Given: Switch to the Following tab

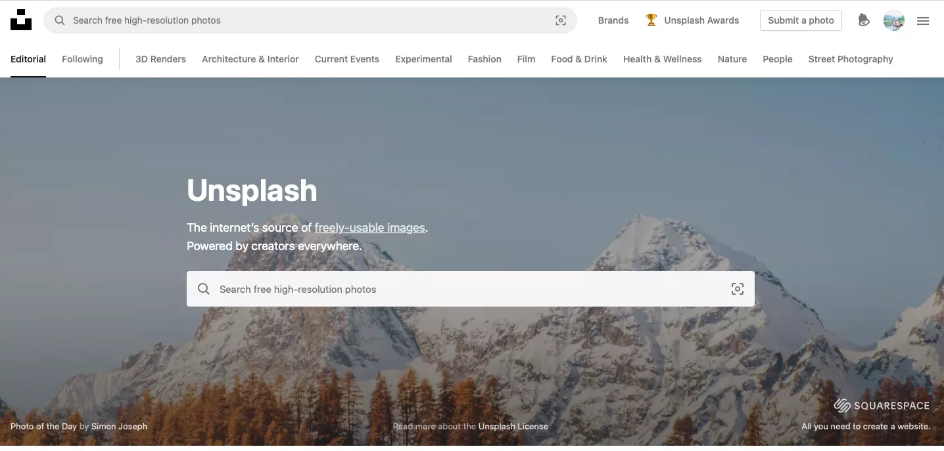Looking at the screenshot, I should 82,59.
